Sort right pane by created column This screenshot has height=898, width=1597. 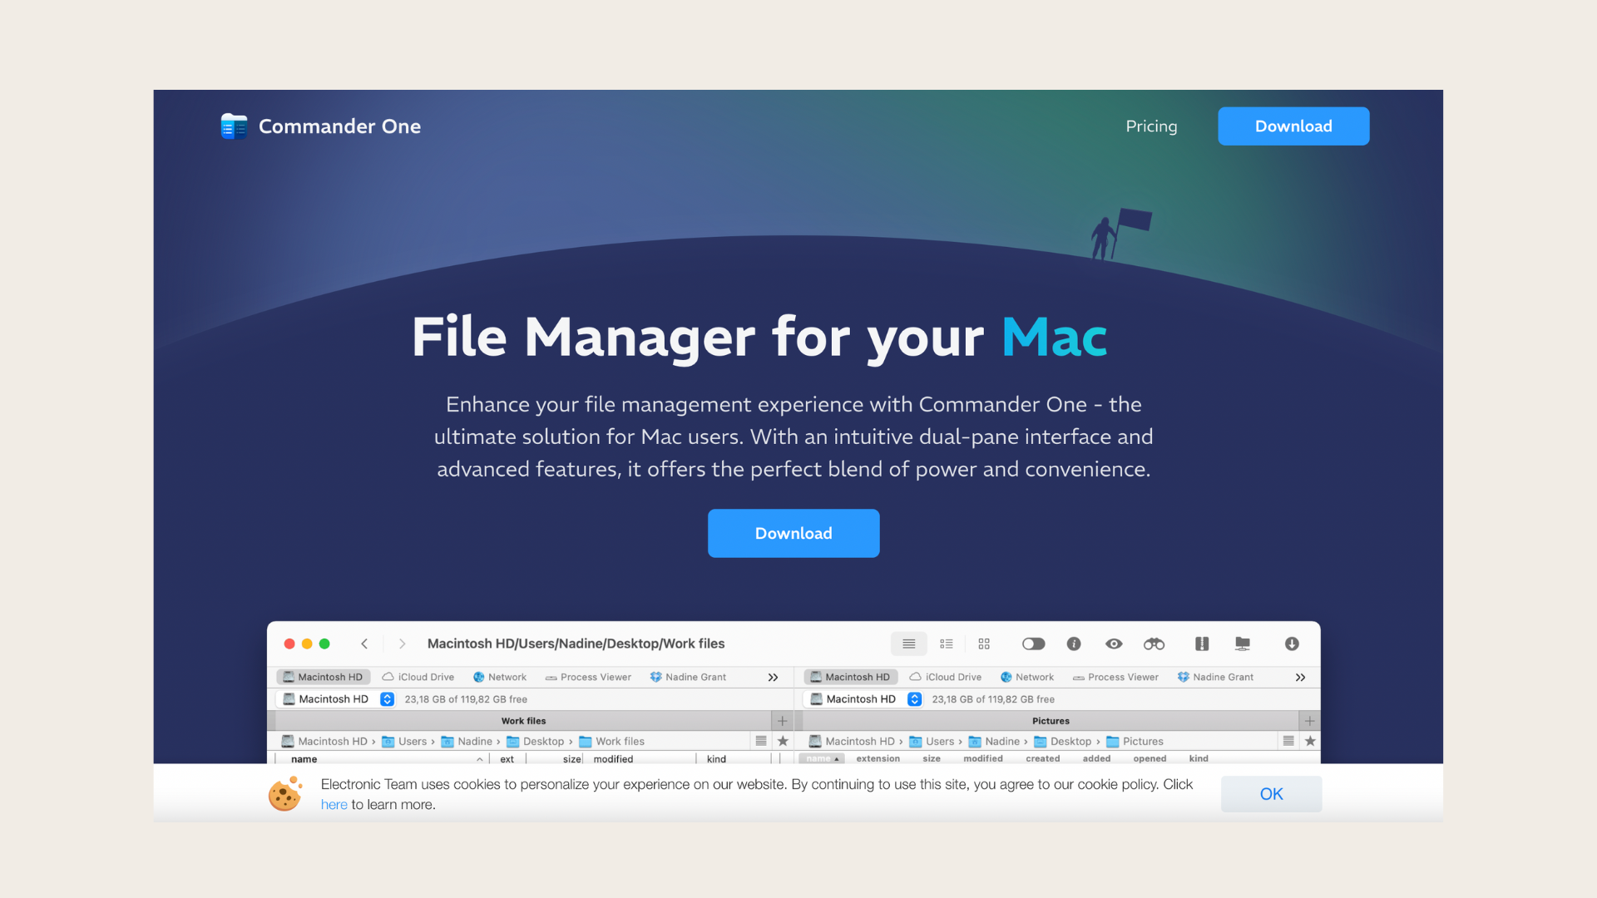pos(1042,758)
